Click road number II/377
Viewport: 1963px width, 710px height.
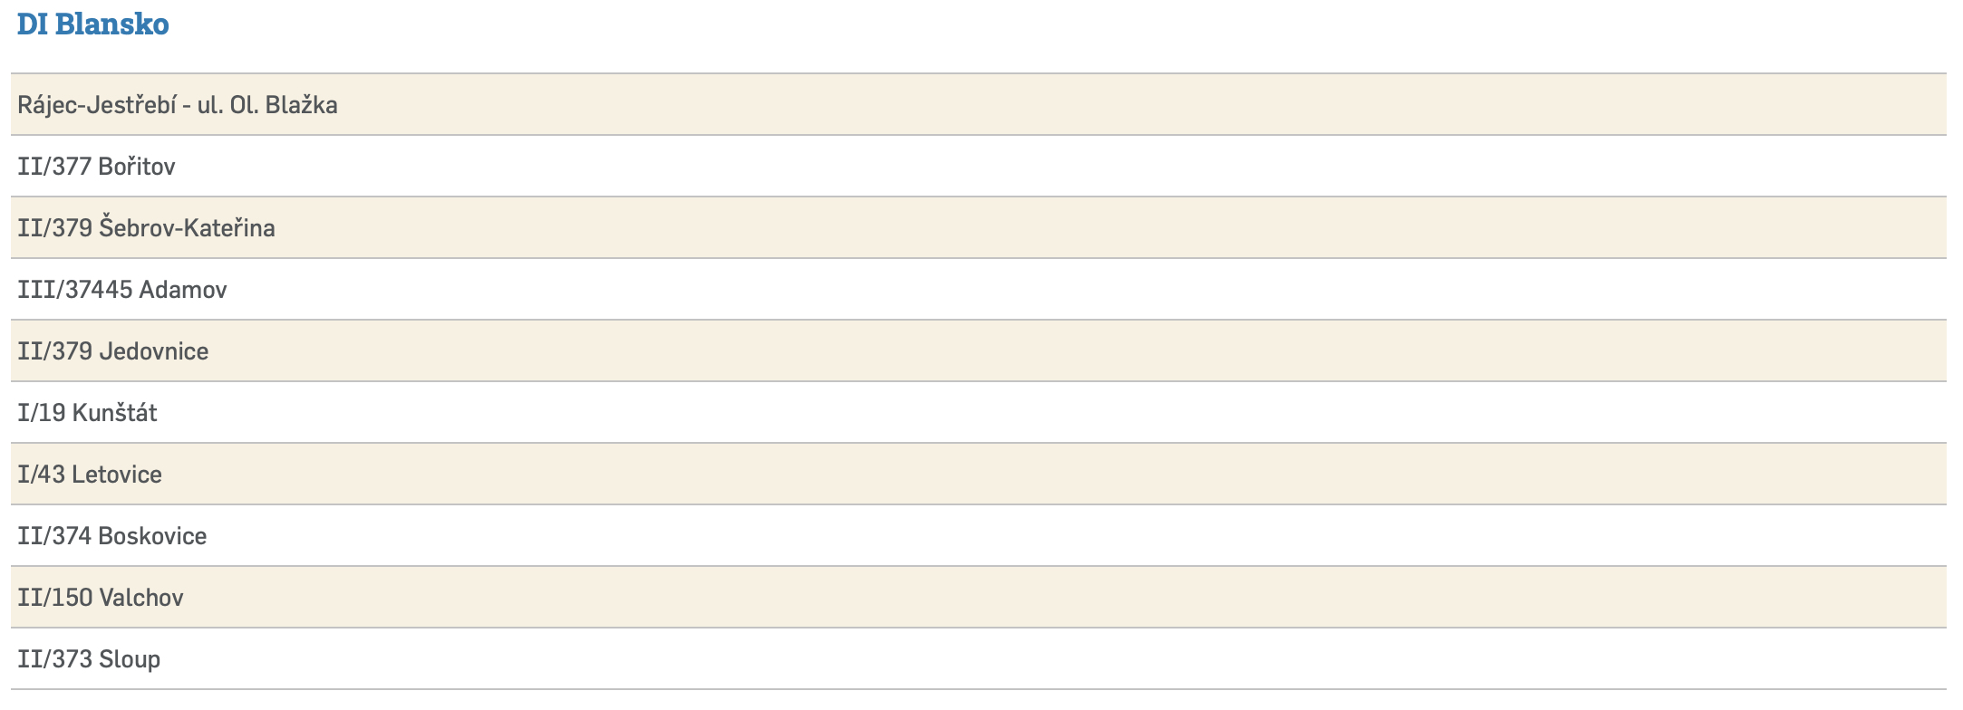click(x=54, y=167)
